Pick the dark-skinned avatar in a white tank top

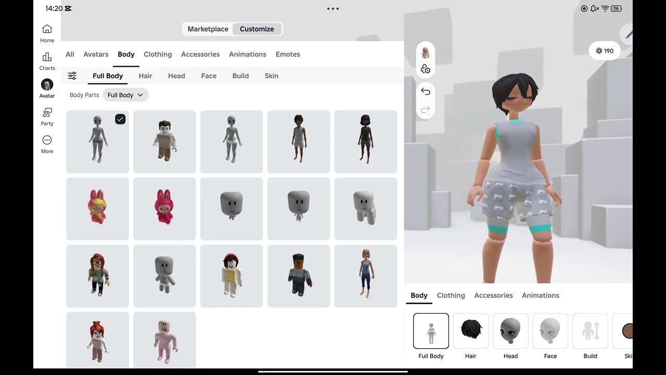pos(299,142)
